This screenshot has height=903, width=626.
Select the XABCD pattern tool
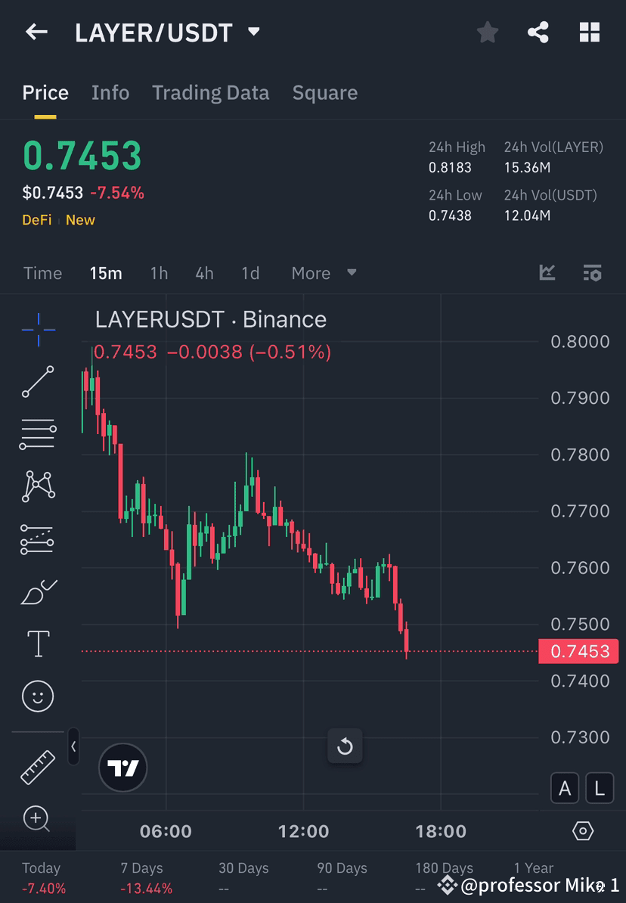38,486
